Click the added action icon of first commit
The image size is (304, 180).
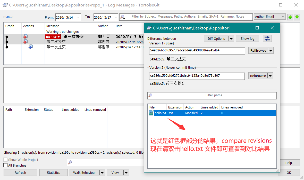tap(30, 47)
